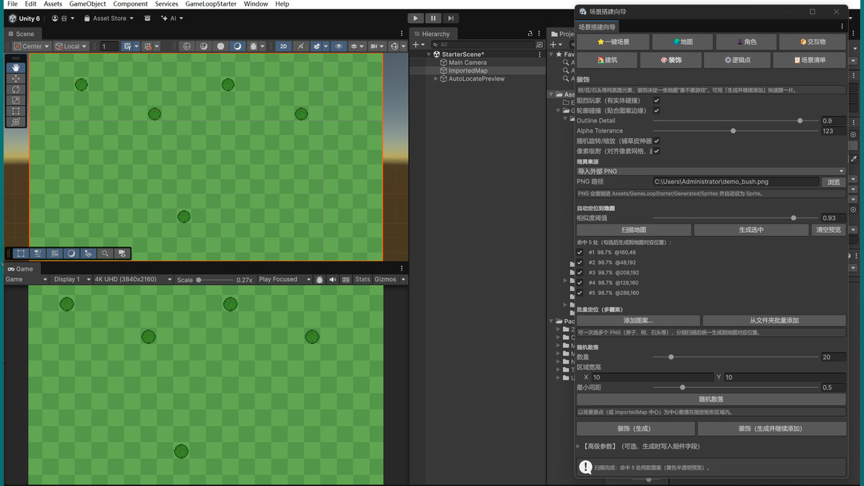Click the rect selection icon in Scene bottom bar
Viewport: 864px width, 486px height.
click(21, 253)
